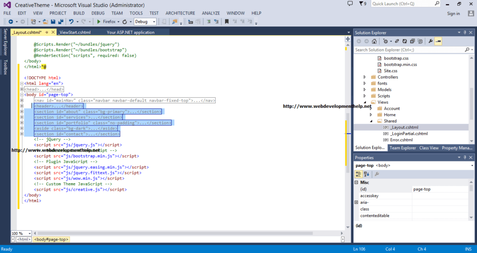Open the page-top body object dropdown in Properties
Image resolution: width=477 pixels, height=253 pixels.
point(472,166)
